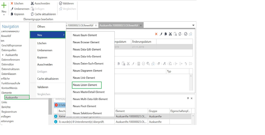Viewport: 265px width, 135px height.
Task: Click Umbenennen in the ribbon toolbar
Action: point(19,9)
